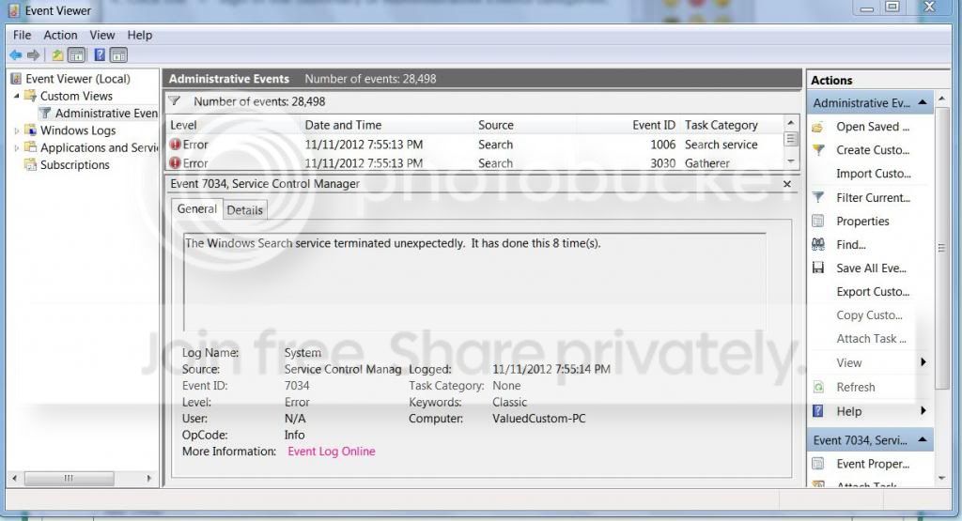The height and width of the screenshot is (521, 962).
Task: Close the Event 7034 preview pane
Action: click(787, 184)
